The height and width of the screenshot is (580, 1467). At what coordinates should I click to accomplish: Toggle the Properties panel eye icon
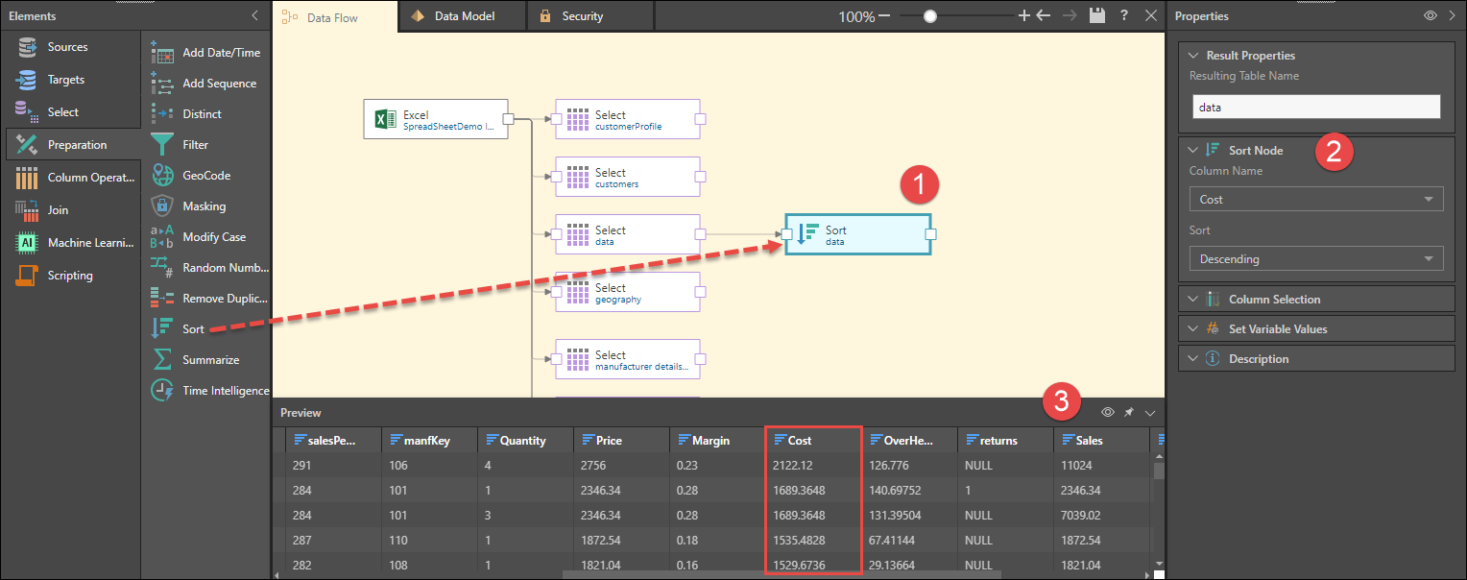(x=1430, y=16)
